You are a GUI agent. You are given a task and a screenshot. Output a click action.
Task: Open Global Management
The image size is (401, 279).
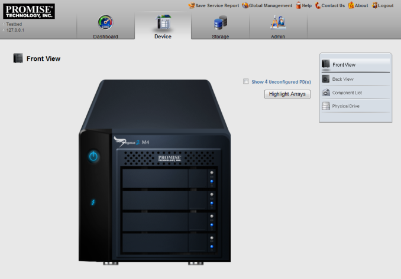click(x=270, y=6)
